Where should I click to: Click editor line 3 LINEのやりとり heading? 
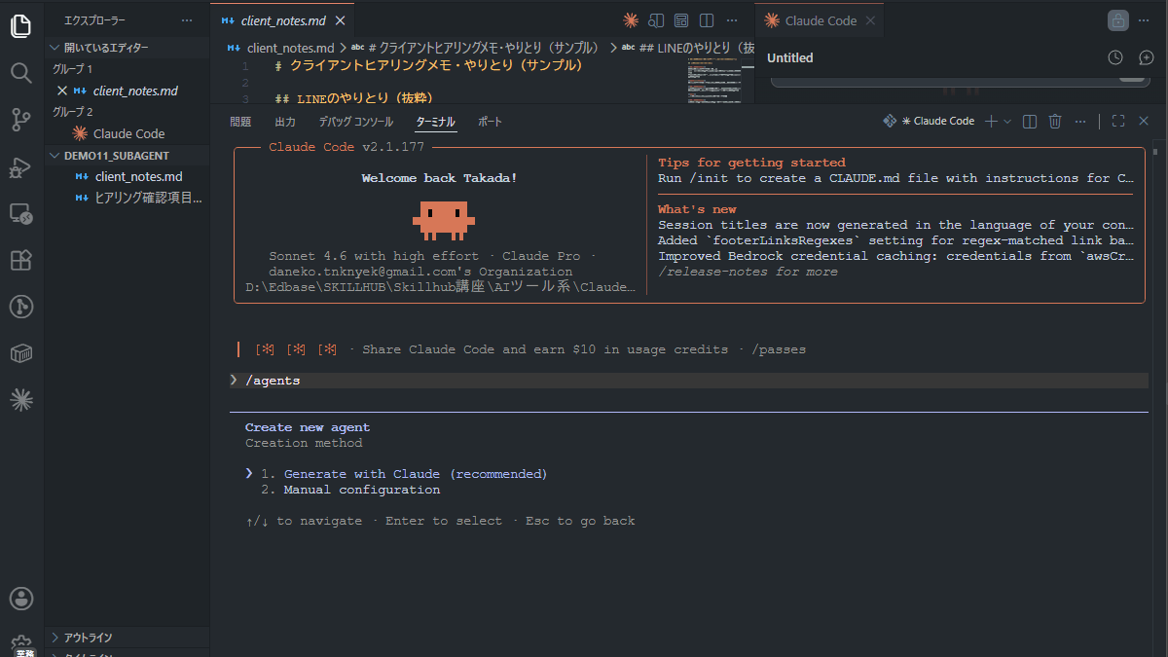pos(354,97)
